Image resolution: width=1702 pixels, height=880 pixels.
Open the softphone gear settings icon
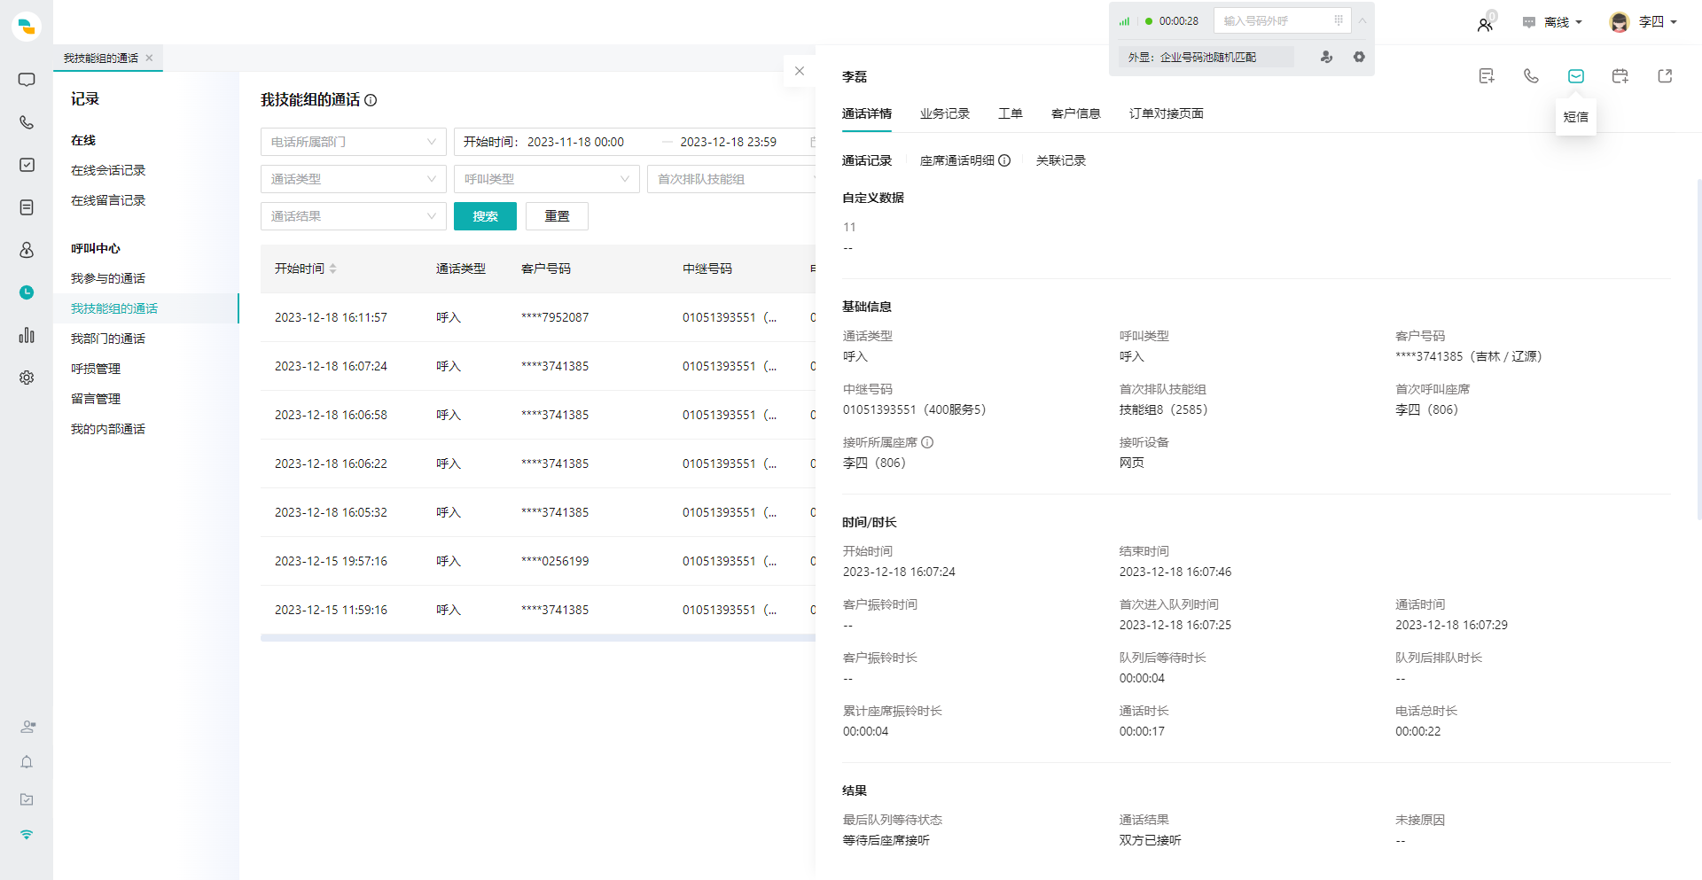click(1359, 57)
